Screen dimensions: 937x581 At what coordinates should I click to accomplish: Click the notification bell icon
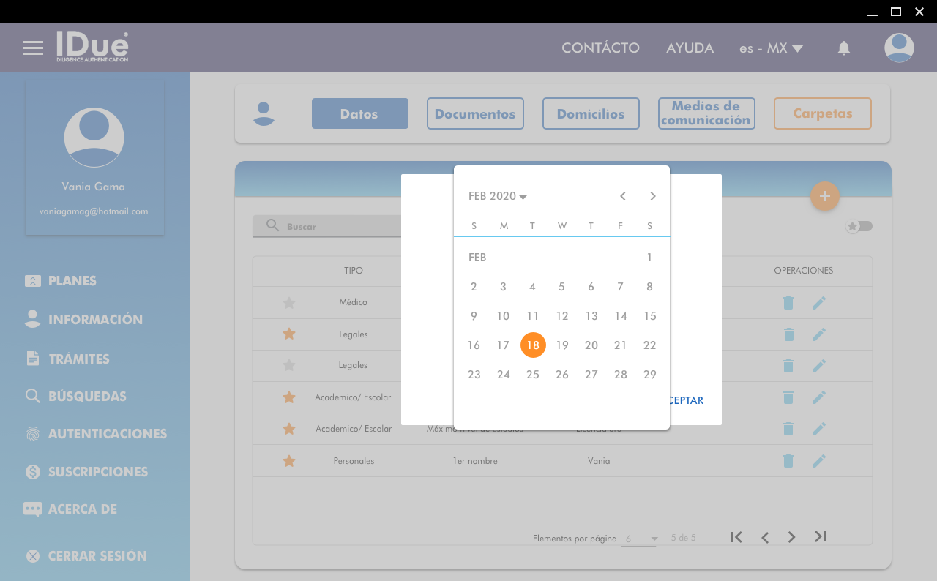pyautogui.click(x=844, y=48)
